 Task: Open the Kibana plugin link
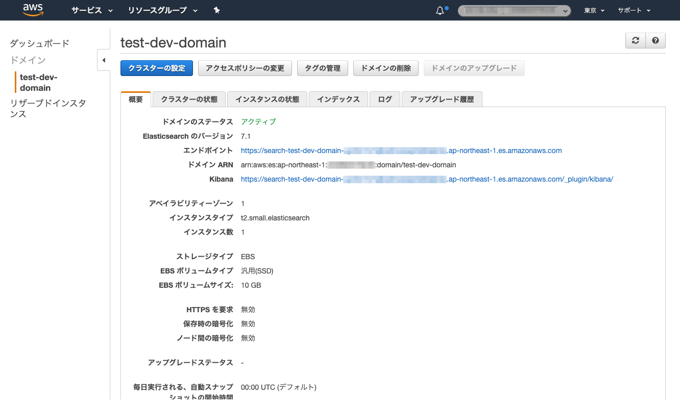(x=427, y=179)
